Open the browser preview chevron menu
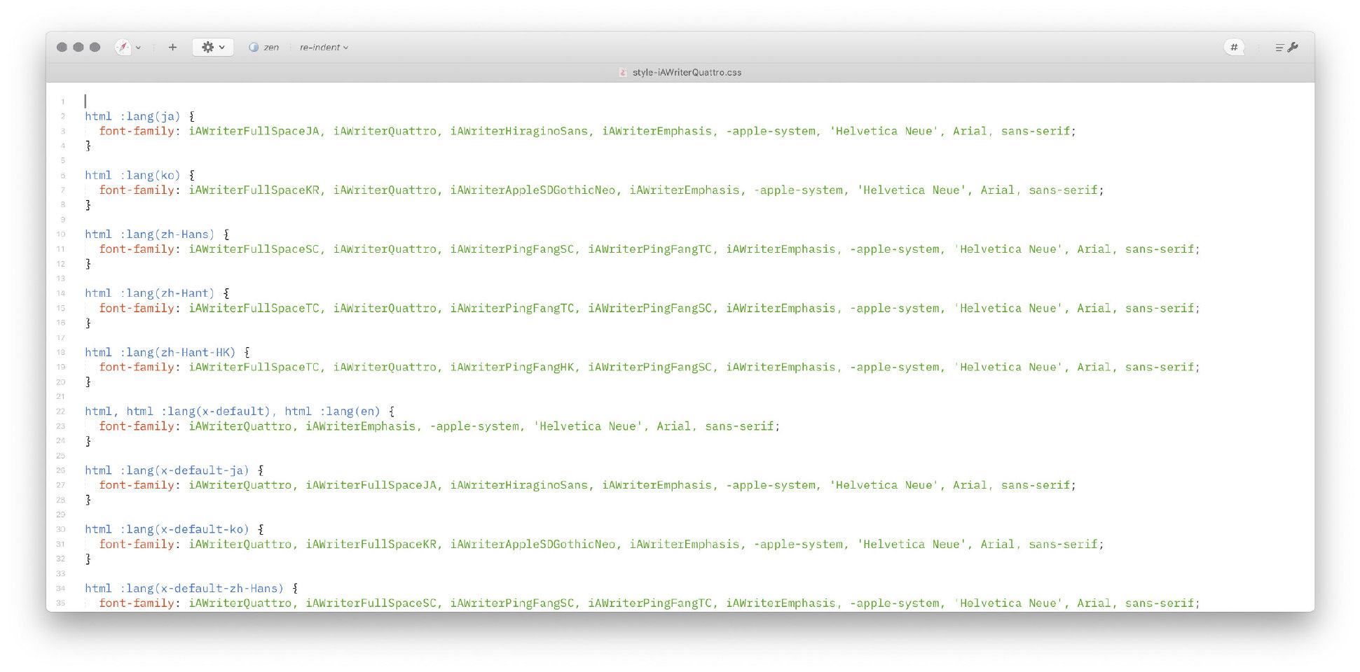1360x672 pixels. click(138, 48)
